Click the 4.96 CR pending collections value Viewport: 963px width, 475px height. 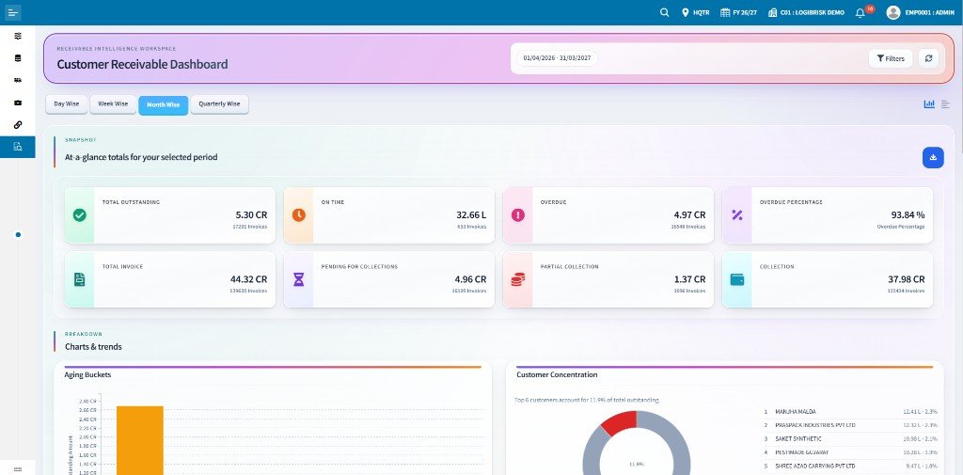tap(470, 279)
